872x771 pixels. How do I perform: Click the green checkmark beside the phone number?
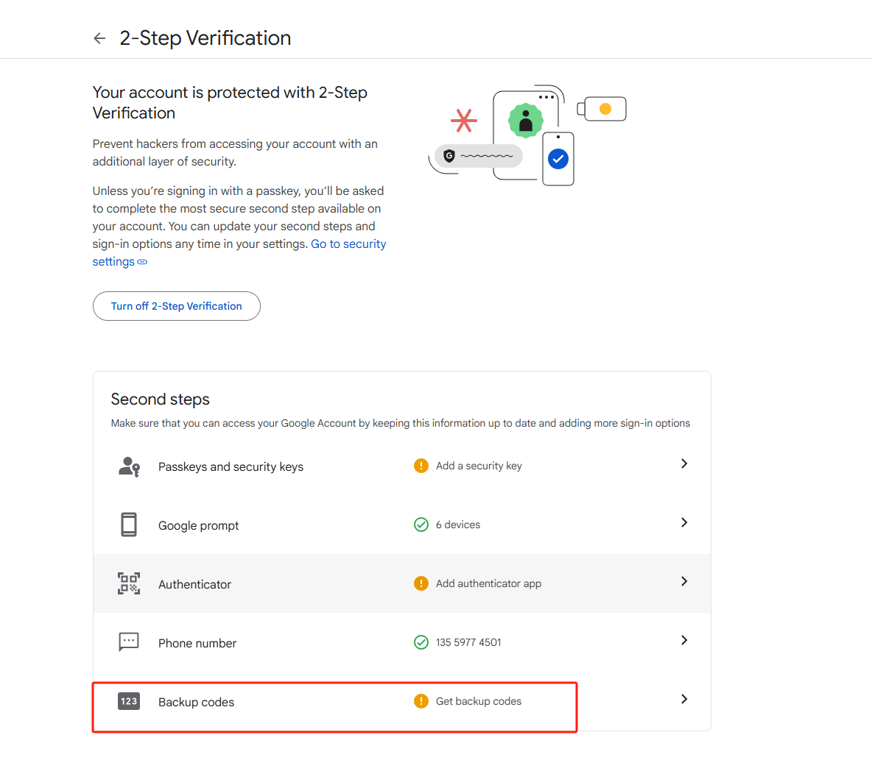point(421,642)
